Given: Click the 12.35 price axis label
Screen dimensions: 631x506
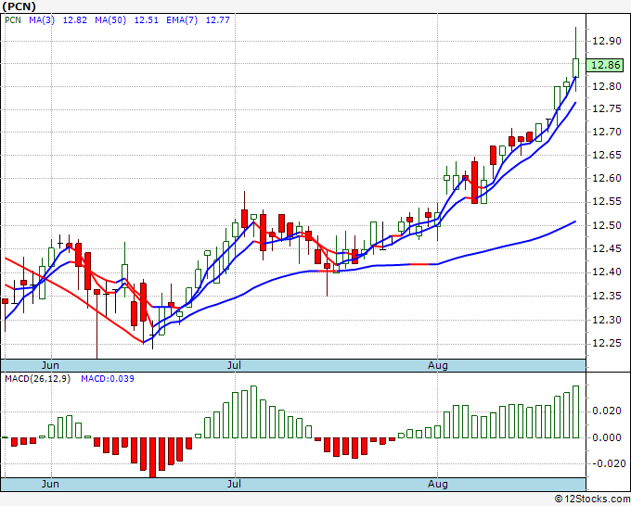Looking at the screenshot, I should (x=607, y=297).
